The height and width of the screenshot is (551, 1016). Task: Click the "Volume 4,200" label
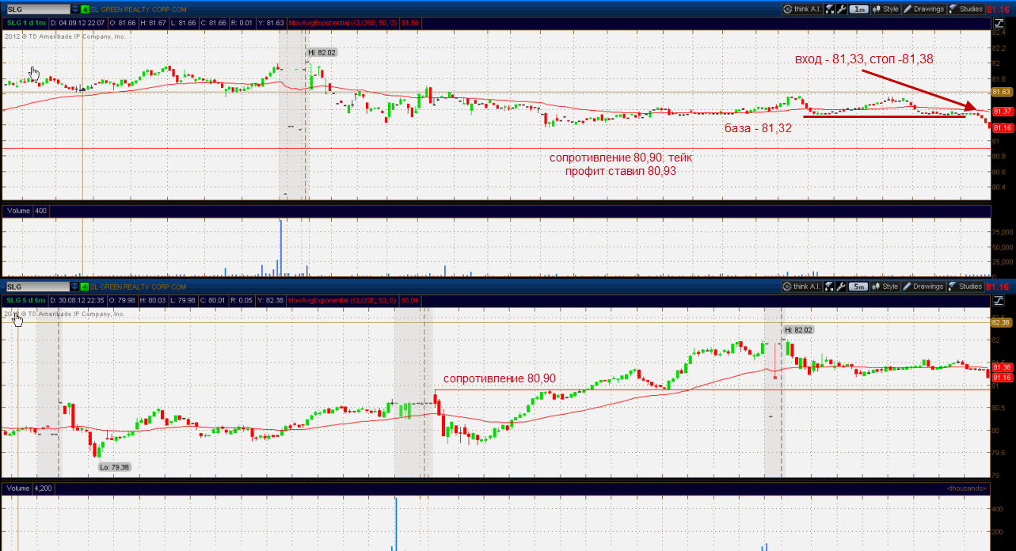[30, 488]
